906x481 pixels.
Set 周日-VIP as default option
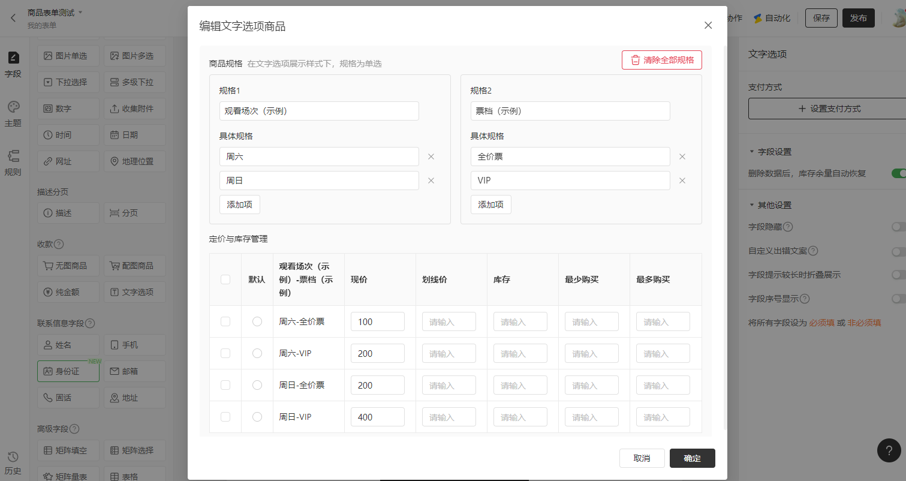tap(257, 417)
